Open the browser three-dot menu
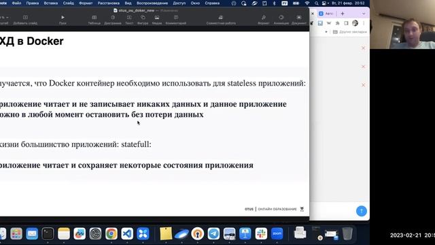 [x=364, y=23]
